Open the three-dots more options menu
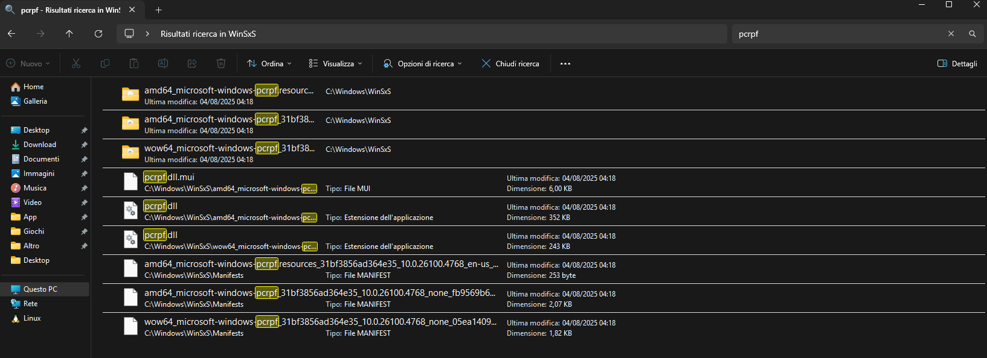987x358 pixels. pos(565,63)
